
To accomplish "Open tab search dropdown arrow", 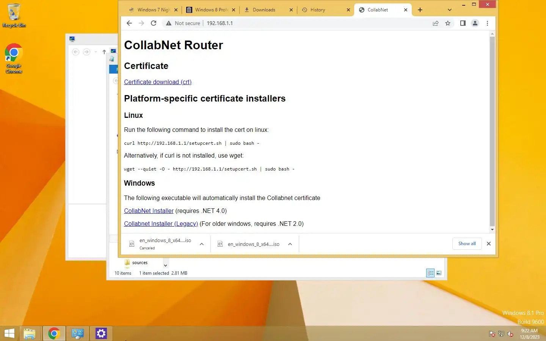I will pos(450,10).
